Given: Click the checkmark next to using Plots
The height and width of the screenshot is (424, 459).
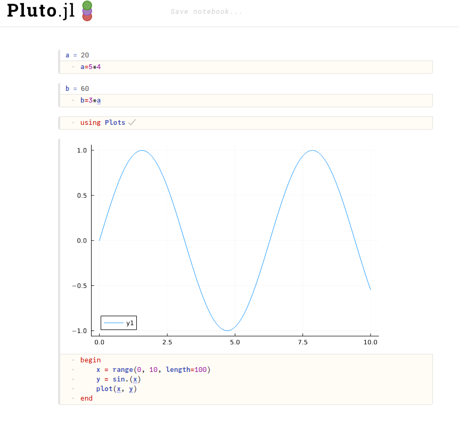Looking at the screenshot, I should pos(132,122).
